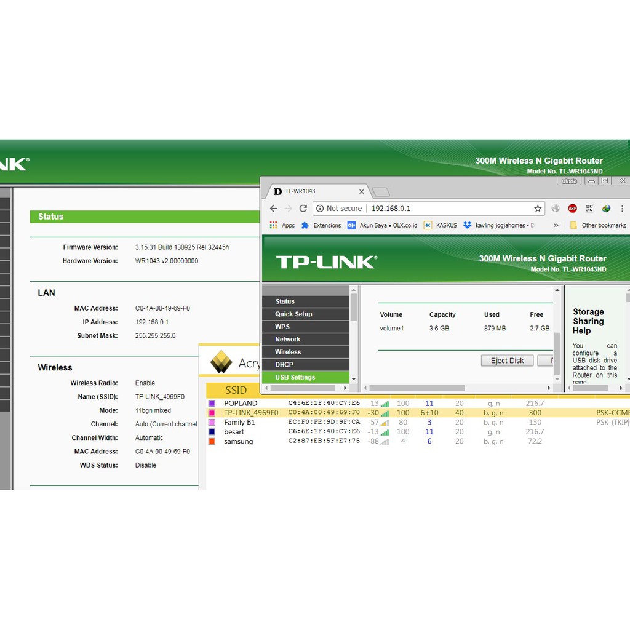This screenshot has width=630, height=630.
Task: Click the Hardware Version value WR1043 v2
Action: point(167,261)
